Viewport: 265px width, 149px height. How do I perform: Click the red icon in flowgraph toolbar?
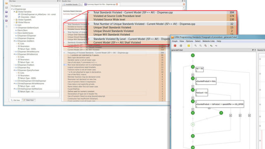175,46
